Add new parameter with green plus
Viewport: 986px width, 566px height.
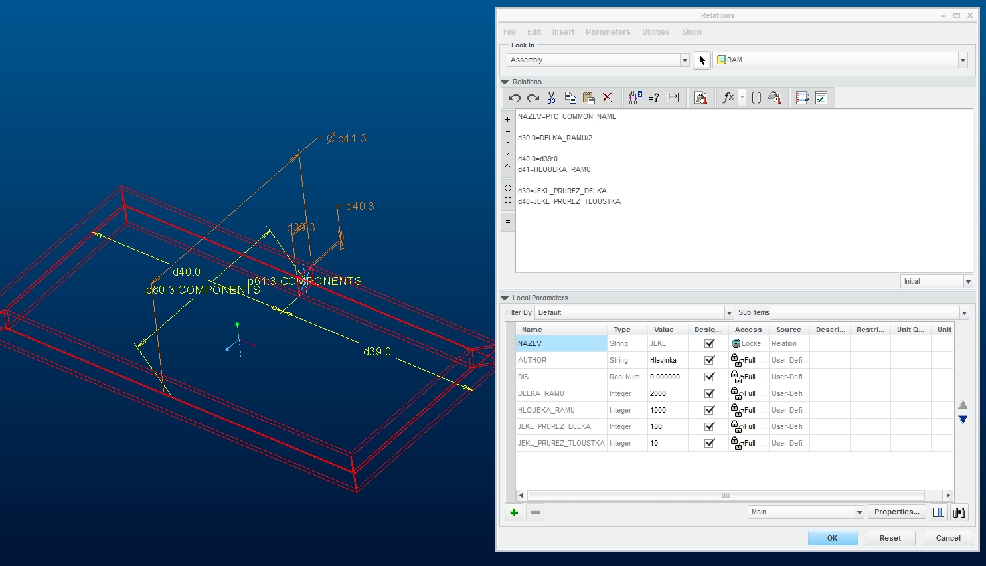(514, 512)
